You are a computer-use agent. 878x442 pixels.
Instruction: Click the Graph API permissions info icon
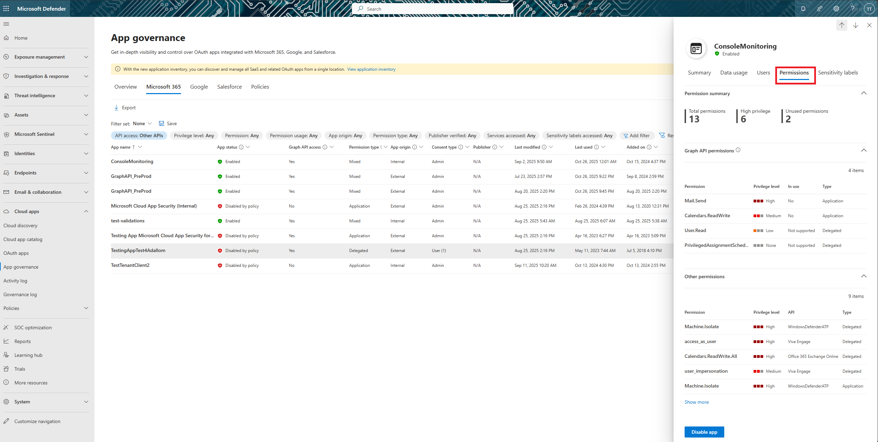pos(738,150)
